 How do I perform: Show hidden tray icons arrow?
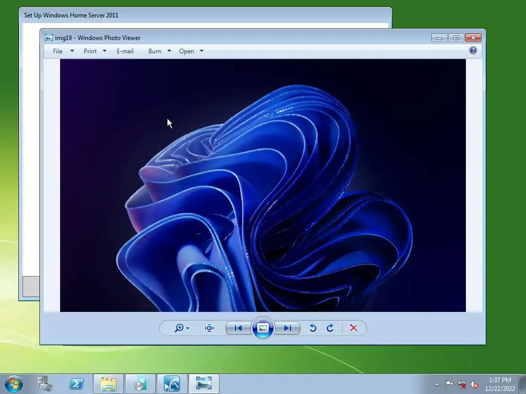pos(437,384)
